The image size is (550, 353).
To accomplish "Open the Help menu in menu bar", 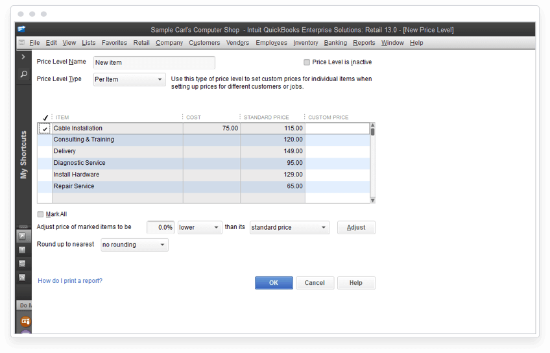I will click(416, 43).
